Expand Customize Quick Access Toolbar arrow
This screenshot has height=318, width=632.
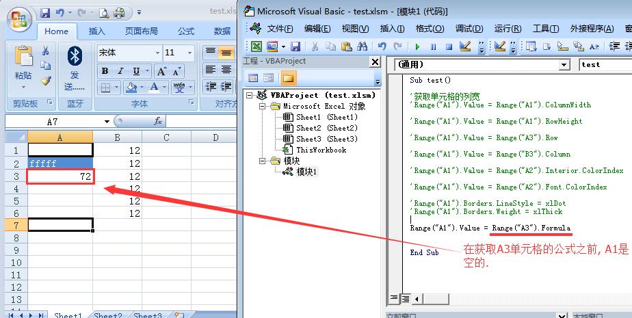pos(139,13)
